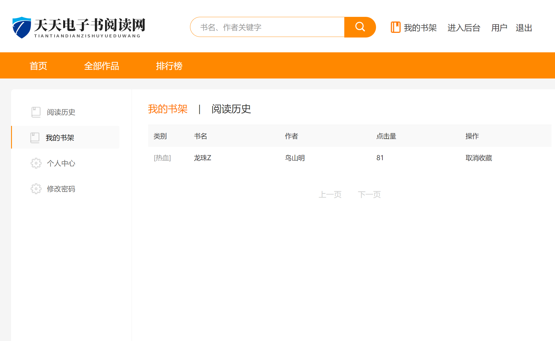Open 进入后台 in the header
The width and height of the screenshot is (555, 341).
coord(464,27)
